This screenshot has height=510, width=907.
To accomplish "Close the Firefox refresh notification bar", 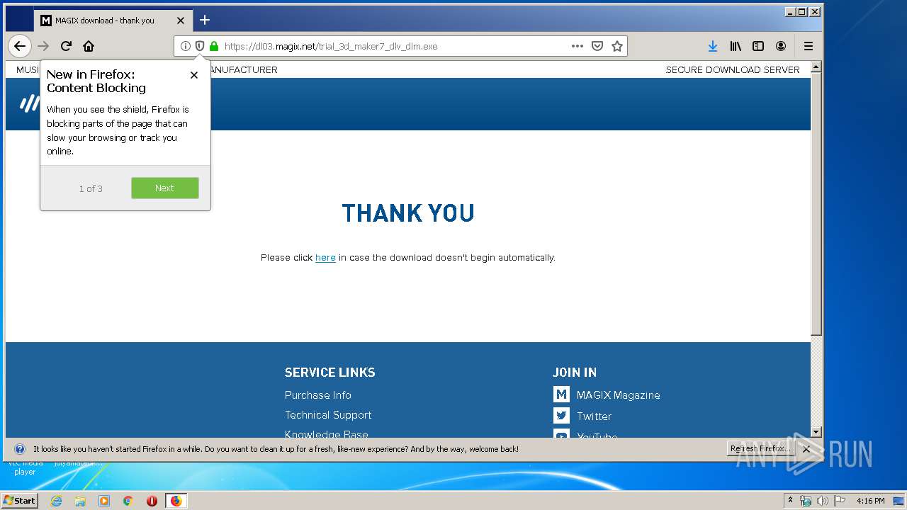I will coord(806,449).
